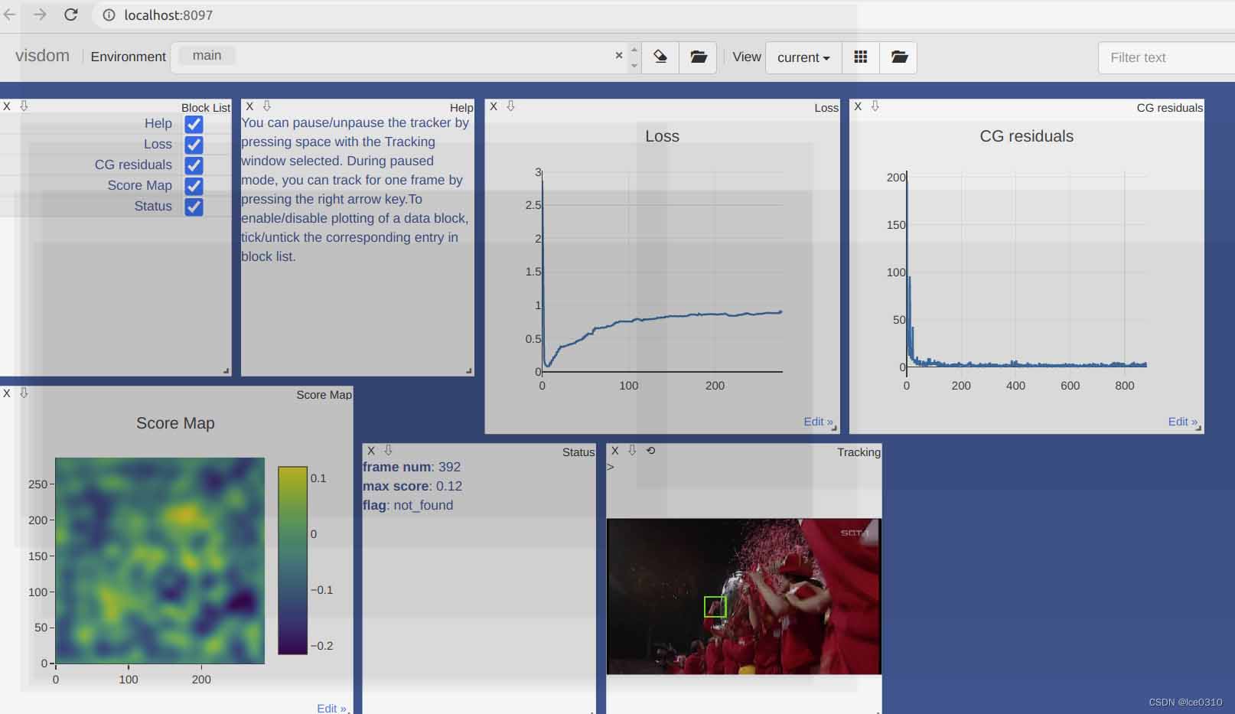The image size is (1235, 714).
Task: Uncheck the Help checkbox in Block List
Action: coord(194,124)
